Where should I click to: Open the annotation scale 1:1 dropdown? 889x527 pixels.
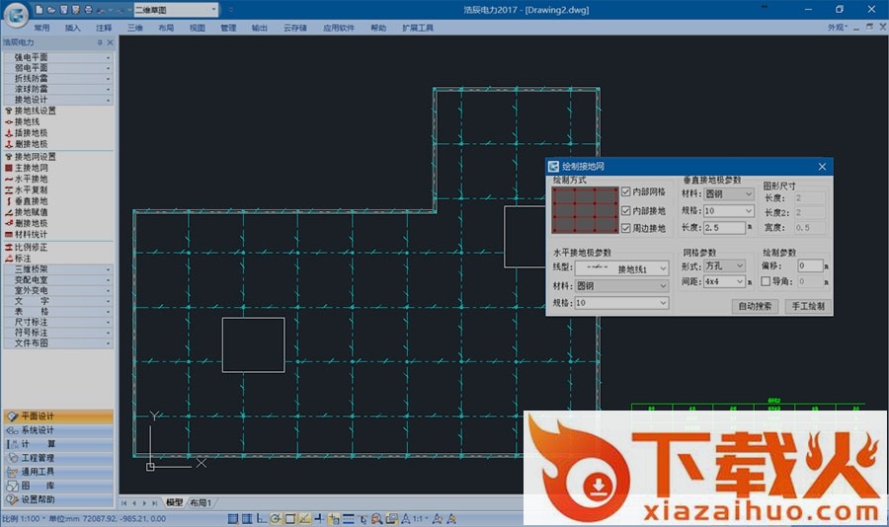click(x=419, y=518)
